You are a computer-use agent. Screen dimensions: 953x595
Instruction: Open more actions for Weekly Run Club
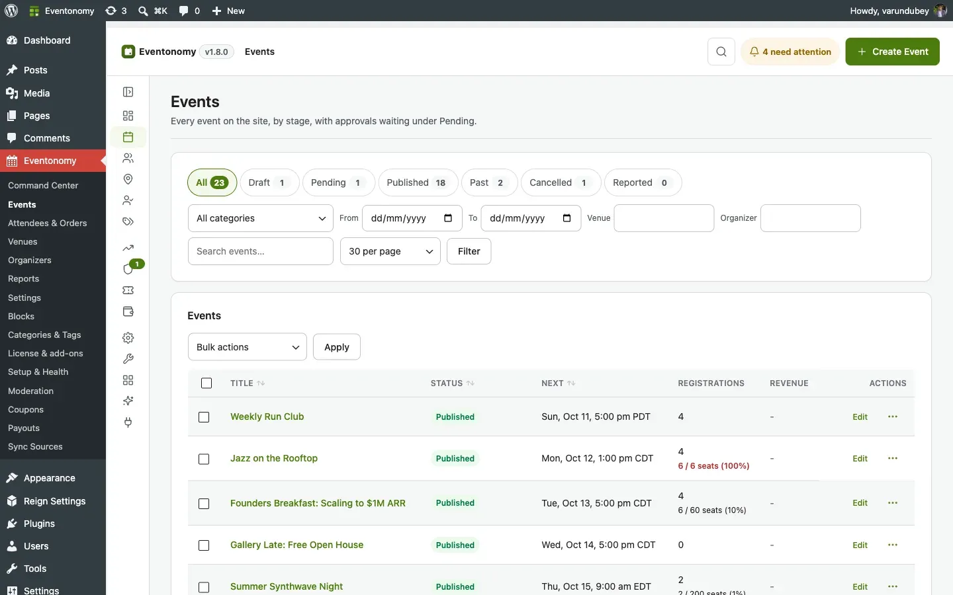(893, 416)
